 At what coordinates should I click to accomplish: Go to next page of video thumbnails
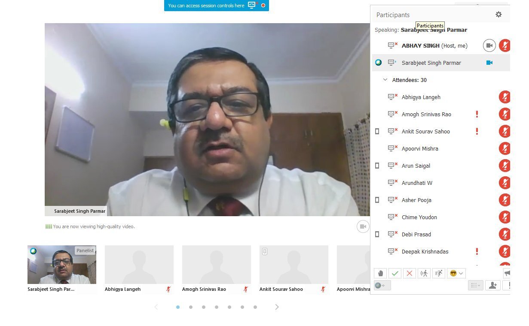coord(277,307)
